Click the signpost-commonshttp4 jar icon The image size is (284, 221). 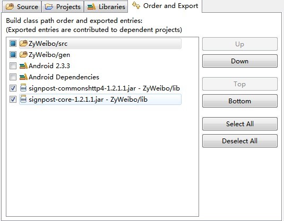[23, 88]
